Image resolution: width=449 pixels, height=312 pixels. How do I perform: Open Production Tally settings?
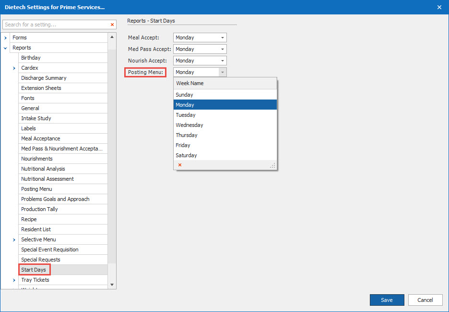point(63,209)
